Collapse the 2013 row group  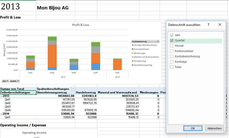pyautogui.click(x=1, y=96)
